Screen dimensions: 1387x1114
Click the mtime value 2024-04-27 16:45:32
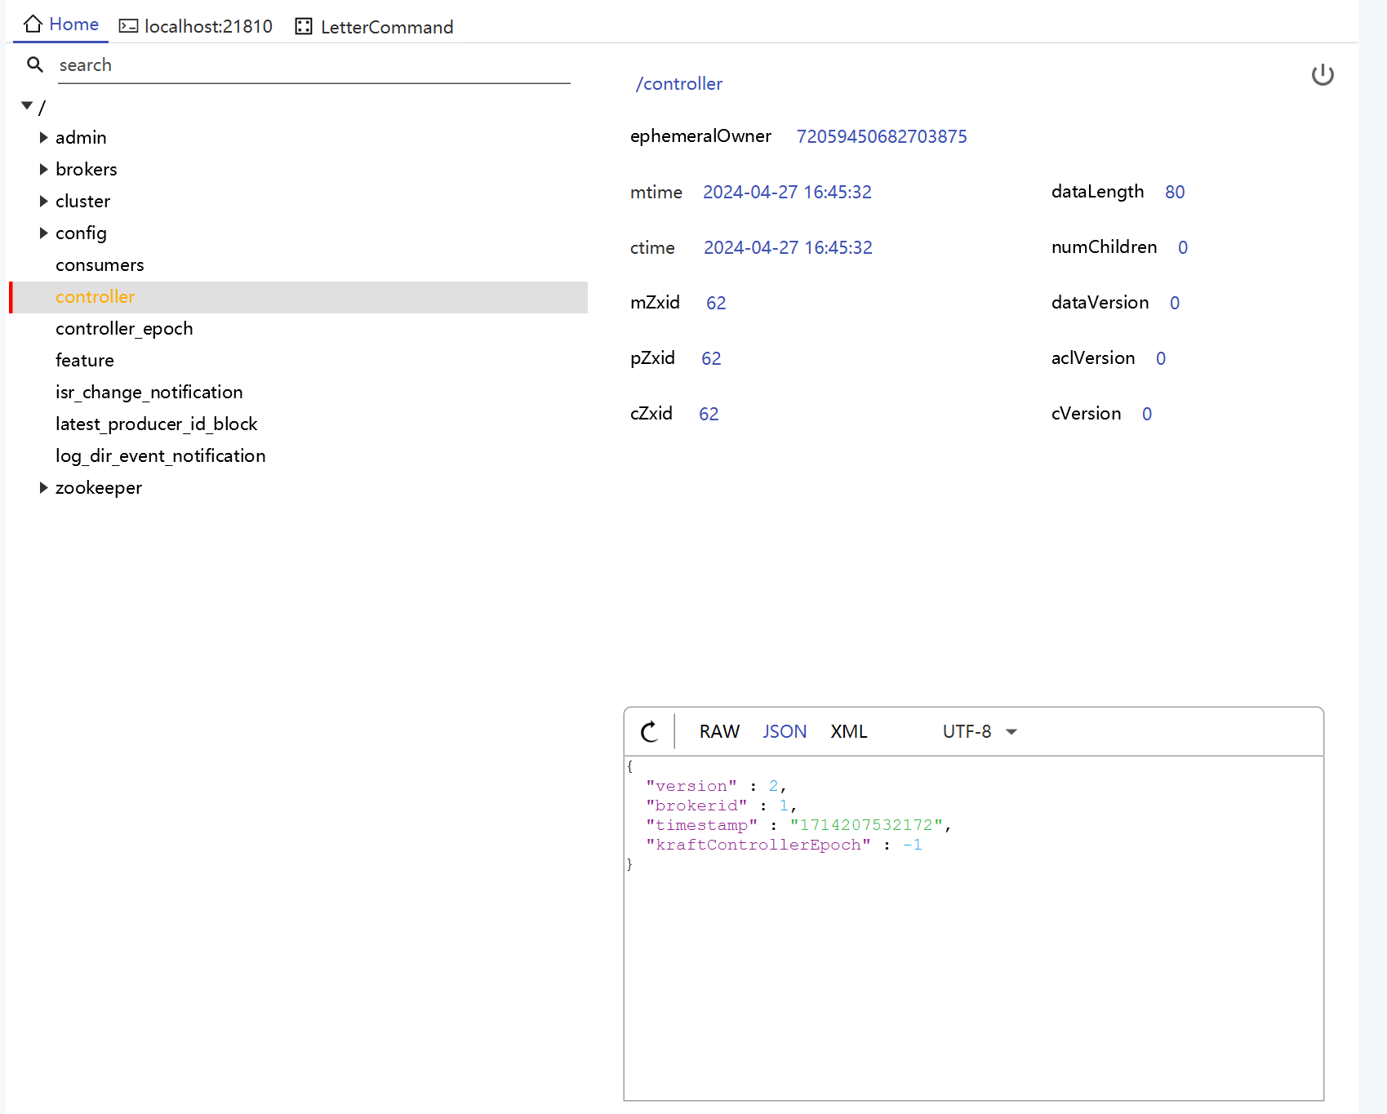click(x=787, y=192)
